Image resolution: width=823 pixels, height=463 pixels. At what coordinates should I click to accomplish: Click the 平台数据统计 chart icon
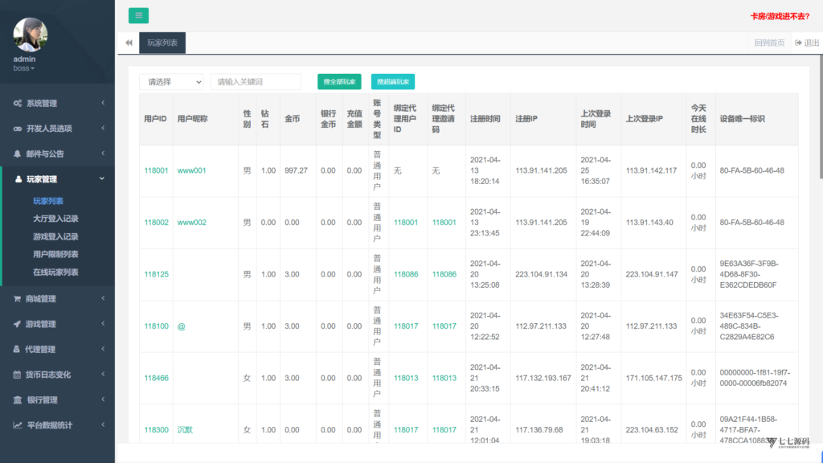tap(18, 425)
